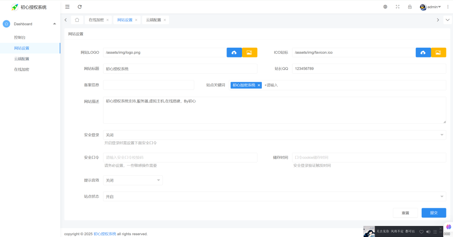Click the 提交 submit button
This screenshot has width=453, height=237.
[434, 213]
